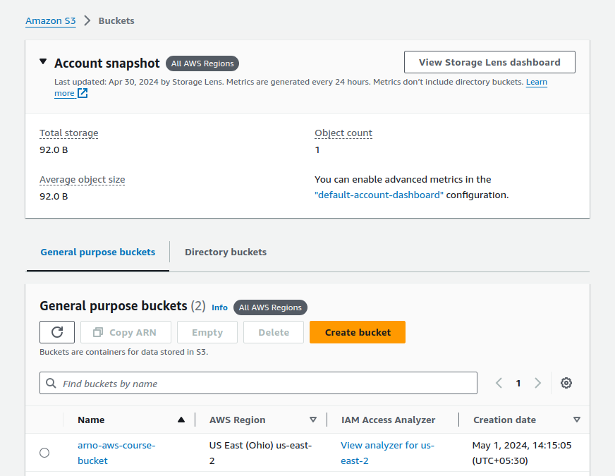This screenshot has height=476, width=615.
Task: Click the Creation date sort arrow
Action: [x=577, y=420]
